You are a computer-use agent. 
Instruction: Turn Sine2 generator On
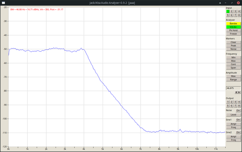238,132
